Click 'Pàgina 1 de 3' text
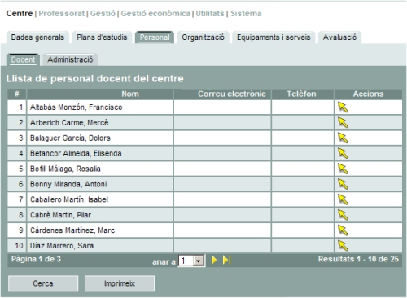 (x=36, y=259)
